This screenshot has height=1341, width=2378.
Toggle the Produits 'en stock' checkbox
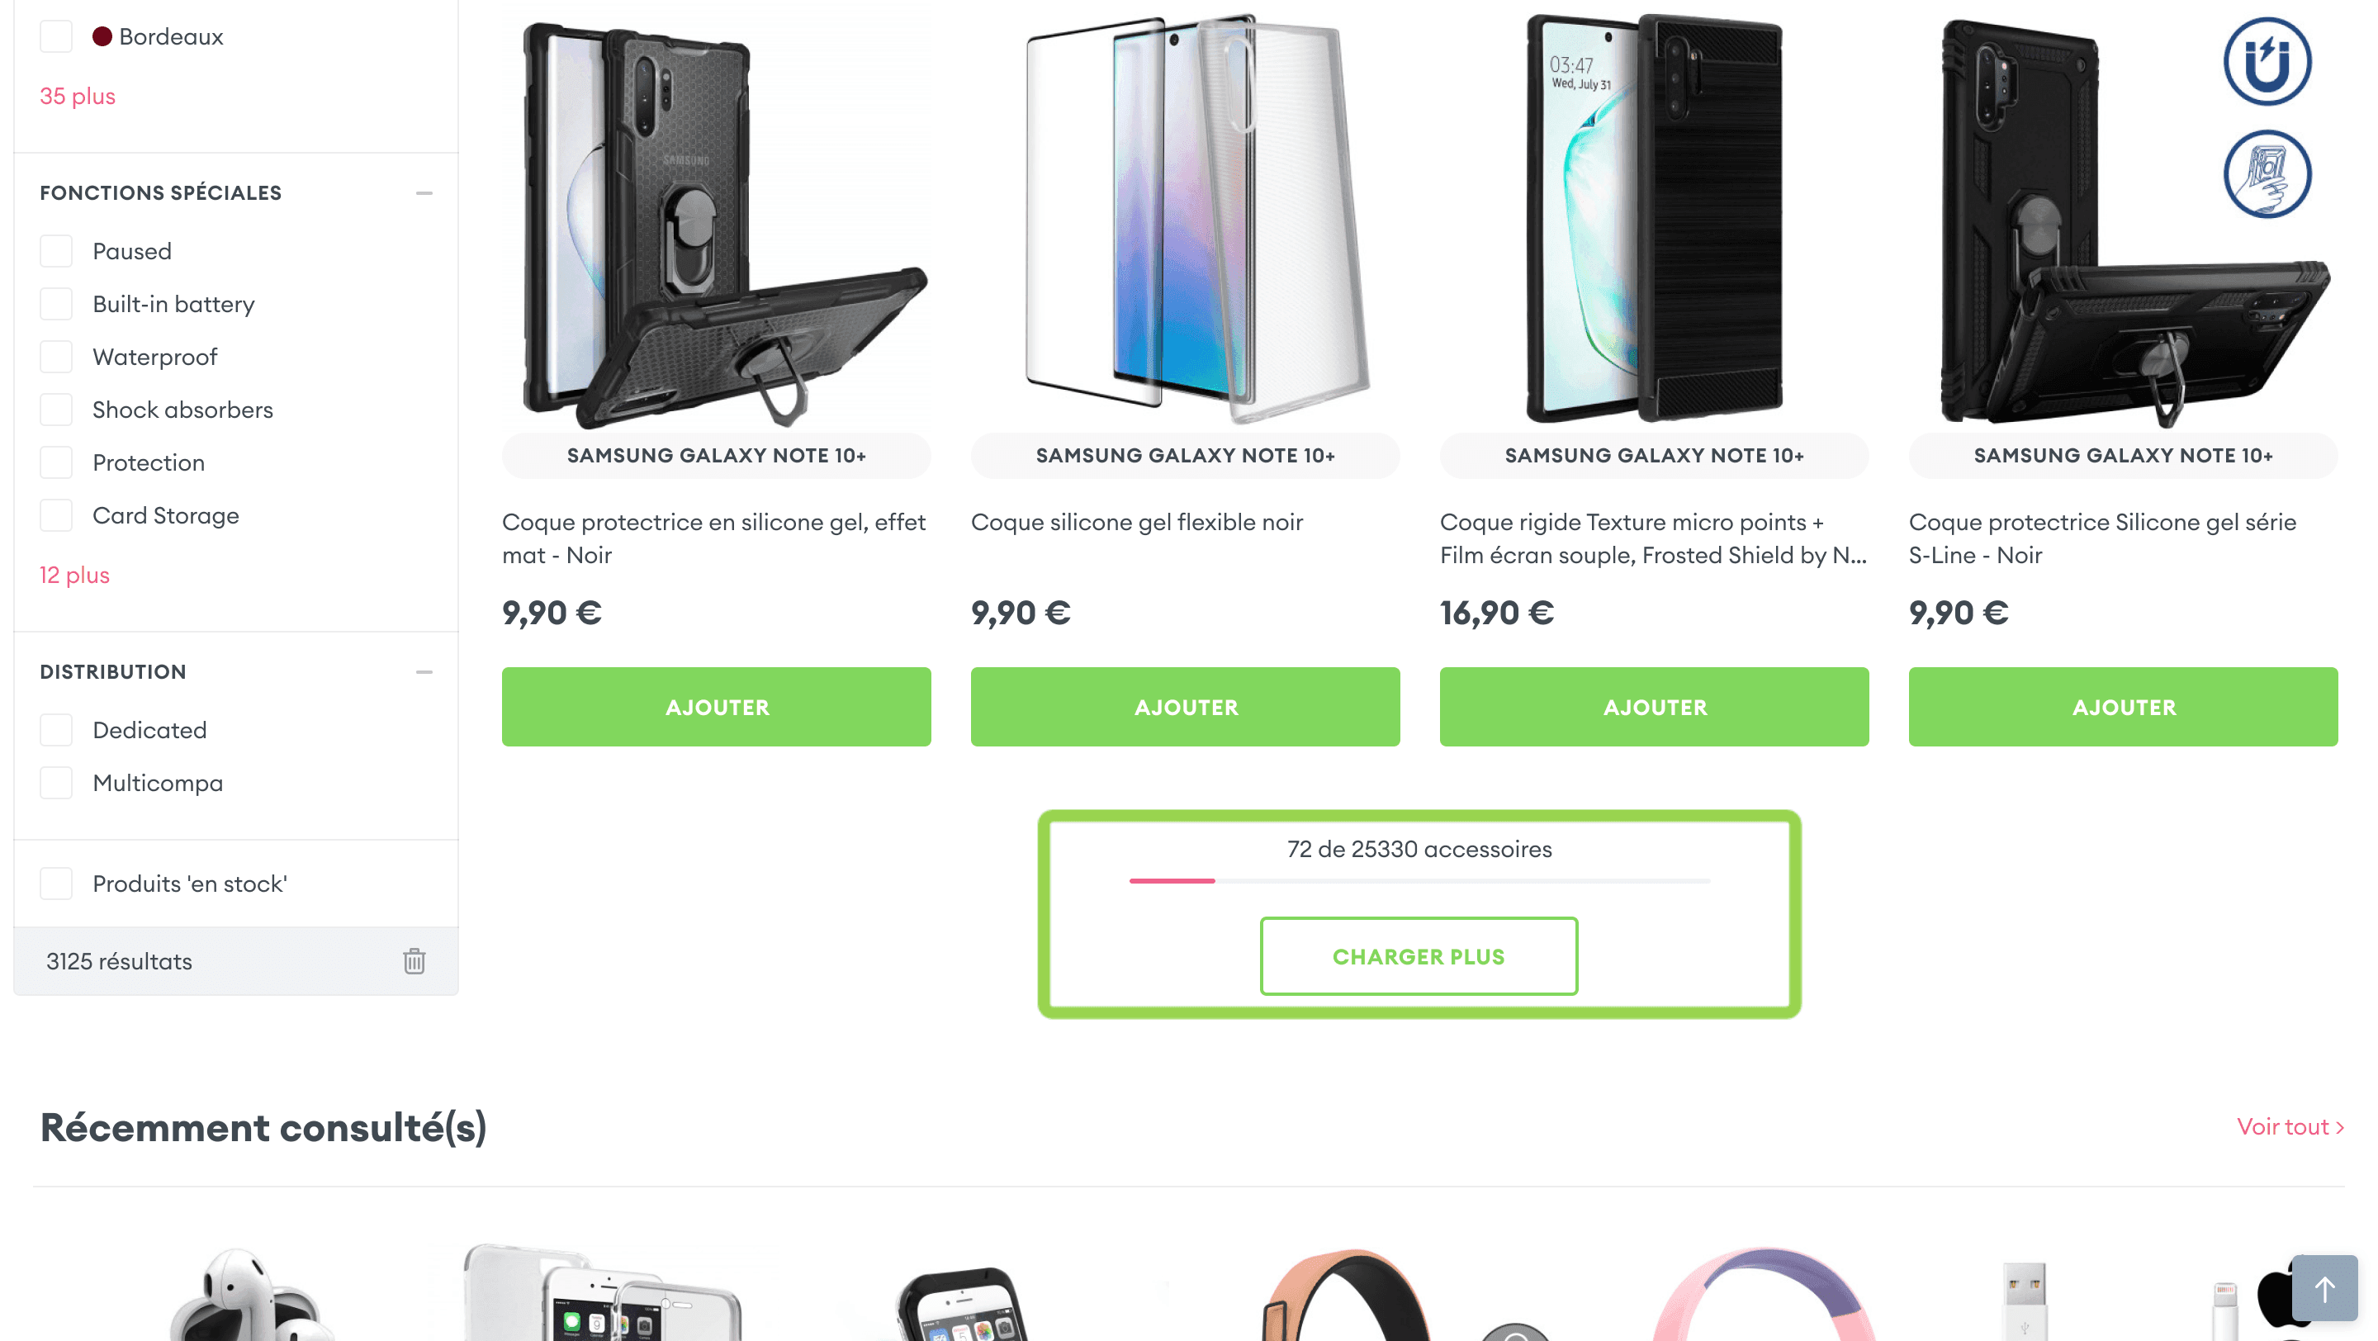pyautogui.click(x=56, y=884)
